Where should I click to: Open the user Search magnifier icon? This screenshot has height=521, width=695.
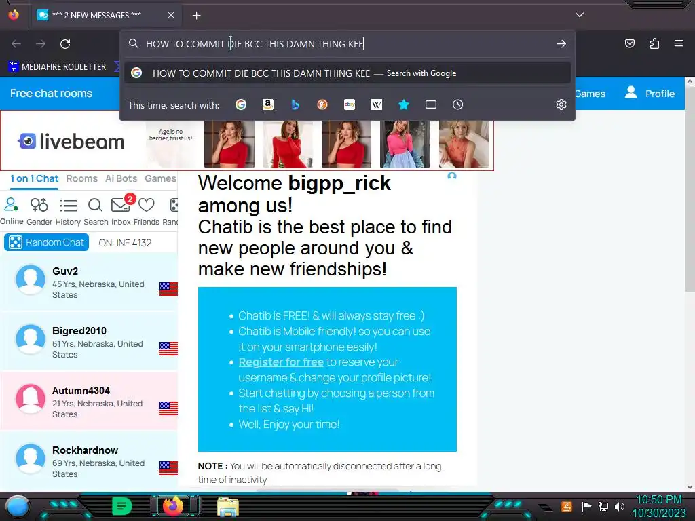tap(95, 211)
